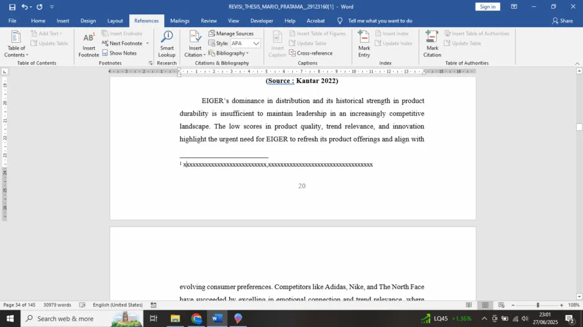The height and width of the screenshot is (327, 583).
Task: Click Page 34 of 145 indicator
Action: (19, 305)
